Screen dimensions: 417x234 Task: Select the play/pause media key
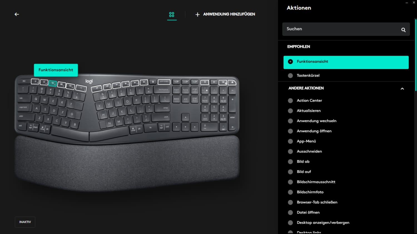(107, 87)
